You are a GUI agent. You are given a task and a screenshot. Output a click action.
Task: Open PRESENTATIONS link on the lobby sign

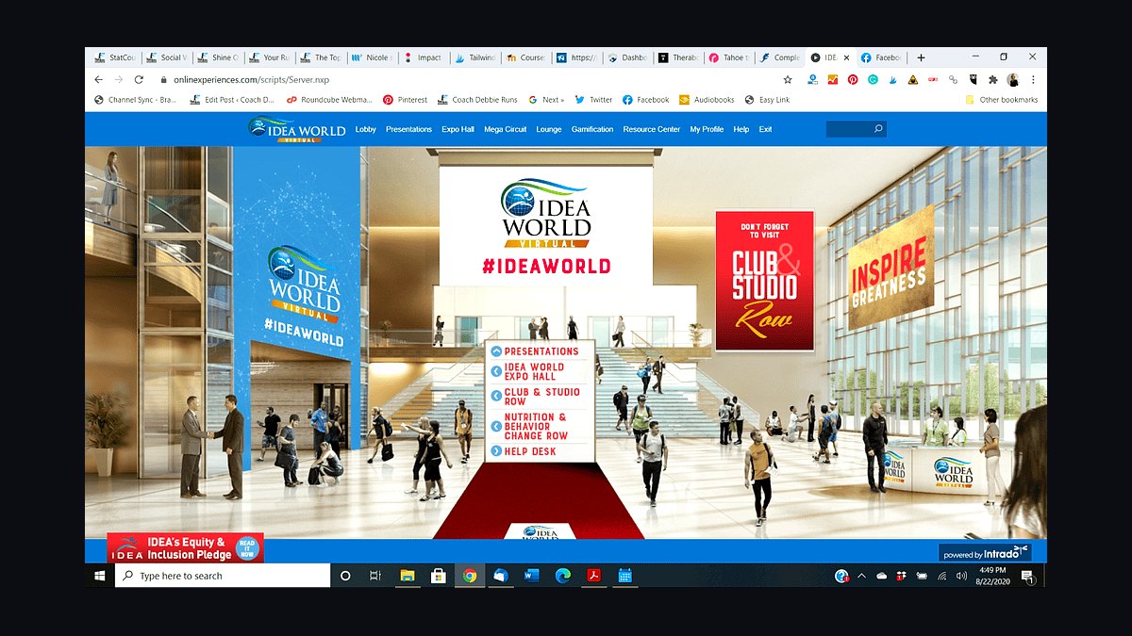coord(541,351)
